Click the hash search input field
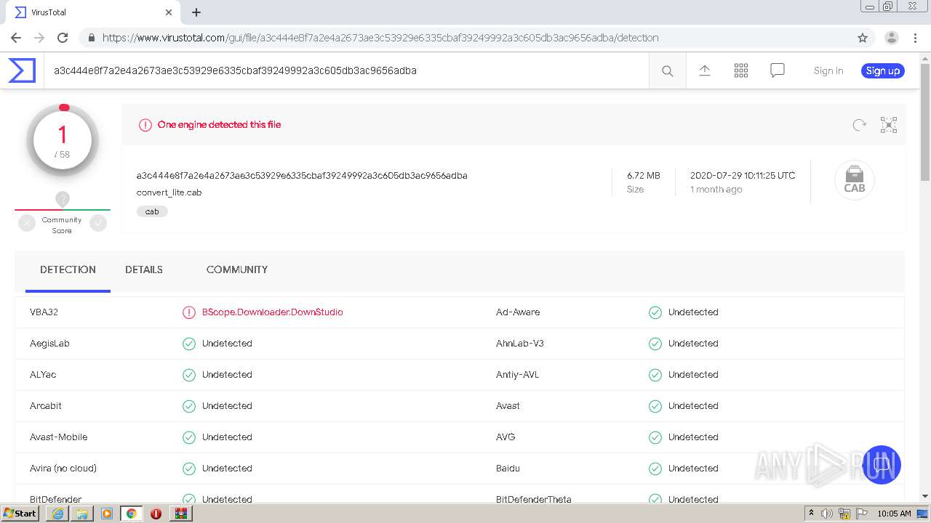The height and width of the screenshot is (523, 931). (x=346, y=70)
